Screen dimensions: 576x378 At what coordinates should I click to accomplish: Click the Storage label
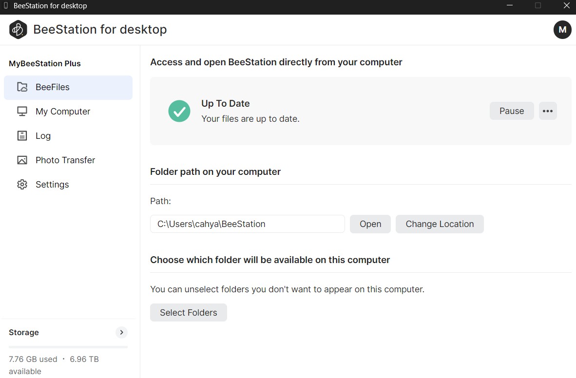pos(24,332)
